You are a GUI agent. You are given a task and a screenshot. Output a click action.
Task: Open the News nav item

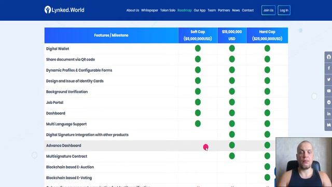236,10
